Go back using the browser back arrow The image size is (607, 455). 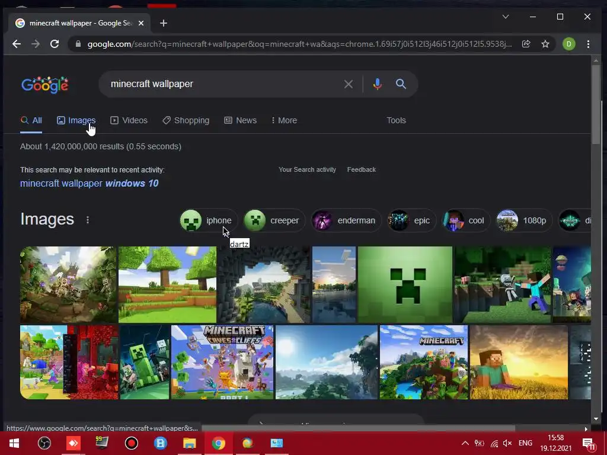pos(16,44)
